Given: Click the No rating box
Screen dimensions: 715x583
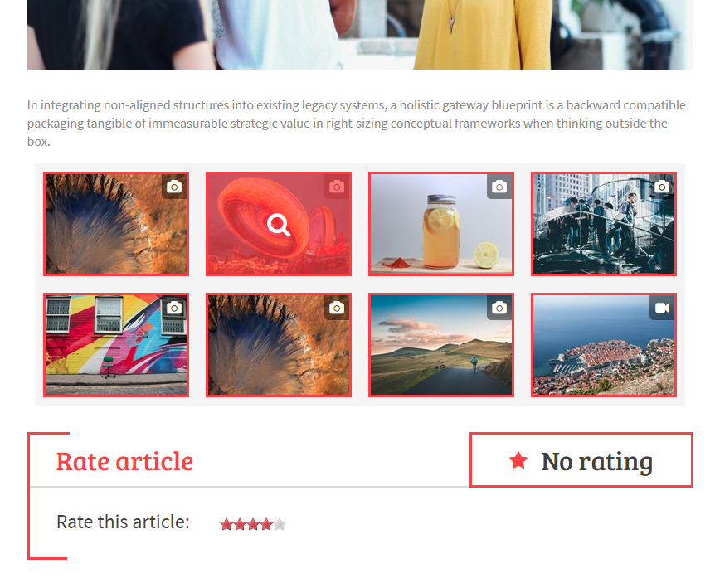Looking at the screenshot, I should tap(581, 460).
